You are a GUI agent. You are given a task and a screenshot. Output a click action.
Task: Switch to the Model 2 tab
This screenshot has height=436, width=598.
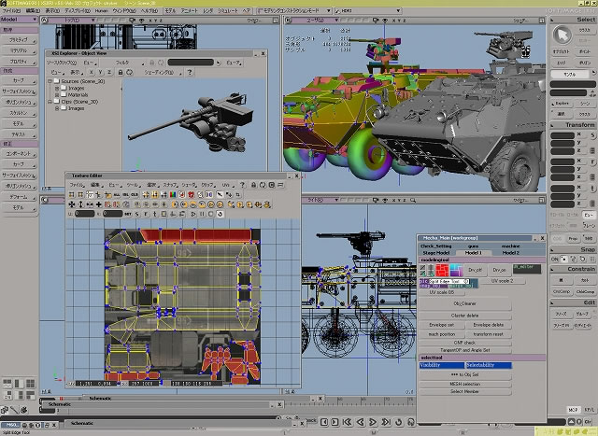coord(510,253)
